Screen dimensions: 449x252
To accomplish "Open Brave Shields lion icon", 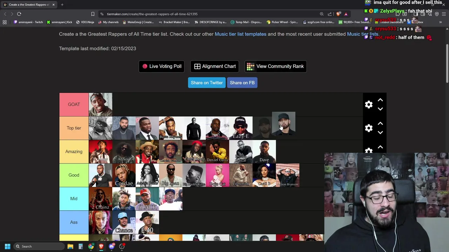I will (x=338, y=14).
